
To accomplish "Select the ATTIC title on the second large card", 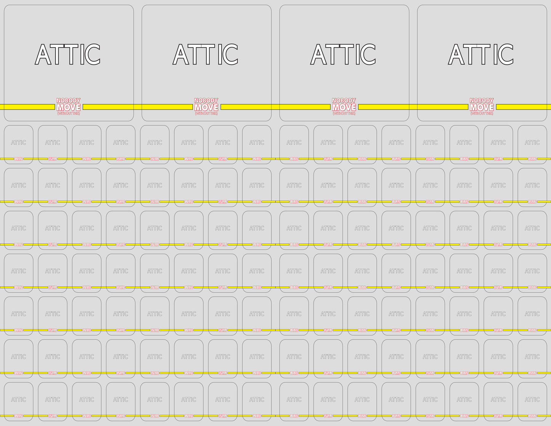I will point(206,54).
